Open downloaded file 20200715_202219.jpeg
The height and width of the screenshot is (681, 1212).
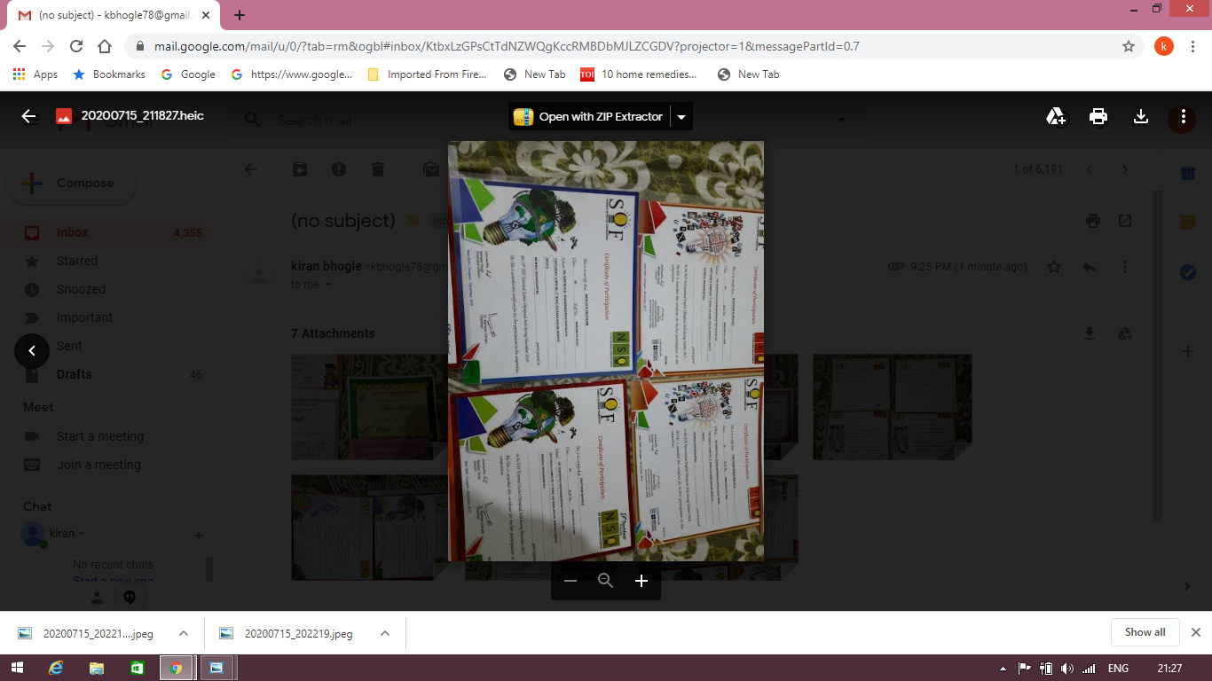(x=288, y=633)
